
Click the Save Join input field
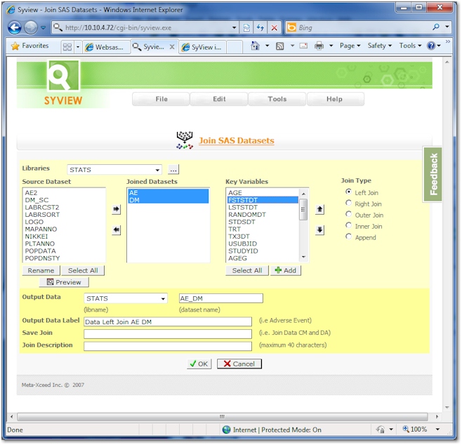tap(168, 334)
